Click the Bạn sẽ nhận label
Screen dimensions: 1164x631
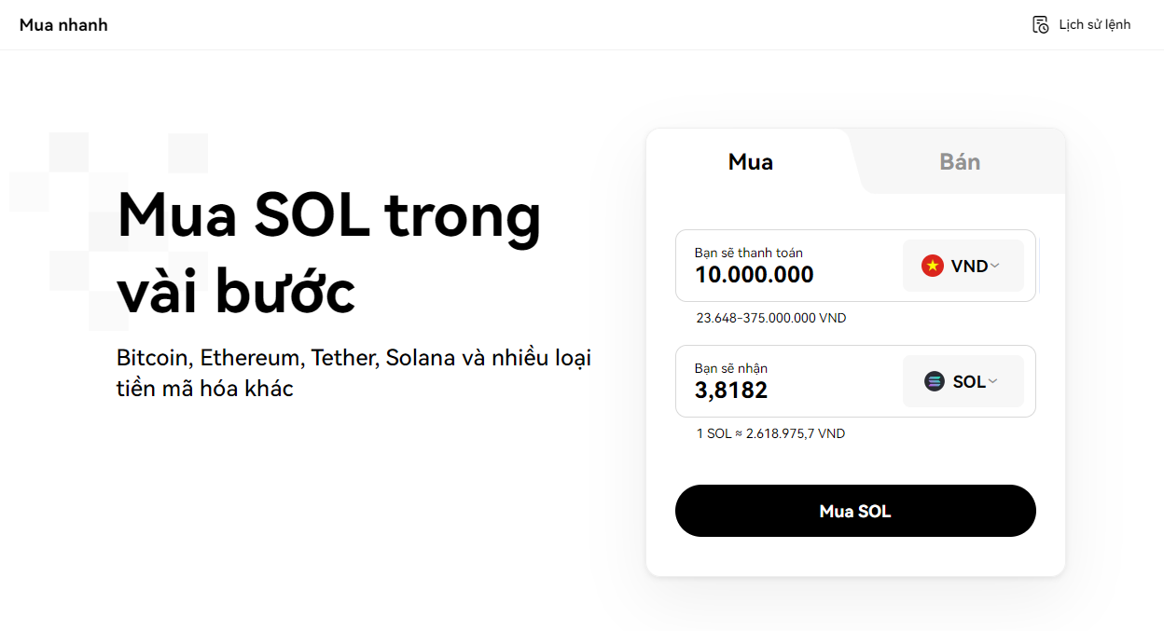(731, 368)
